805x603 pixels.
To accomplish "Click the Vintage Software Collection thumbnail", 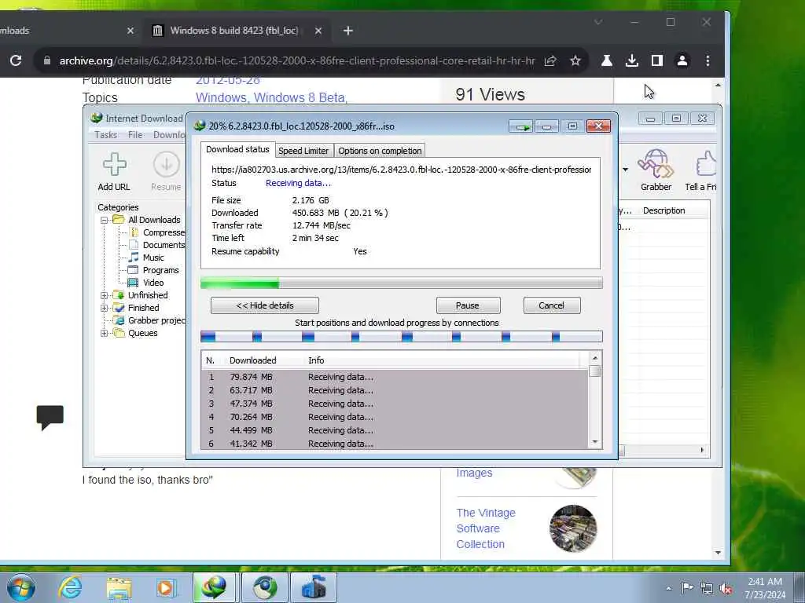I will coord(573,528).
